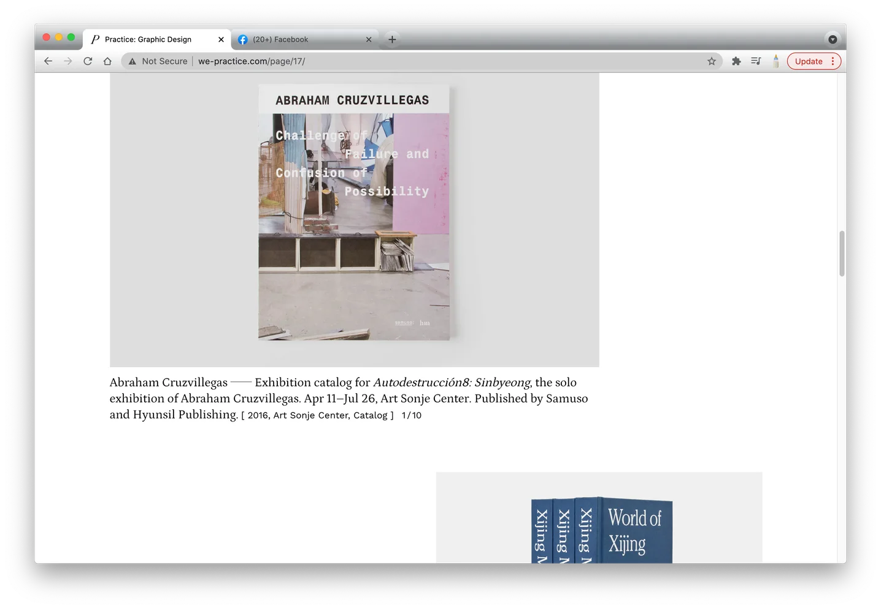Reload the current page
This screenshot has width=881, height=609.
pos(88,61)
